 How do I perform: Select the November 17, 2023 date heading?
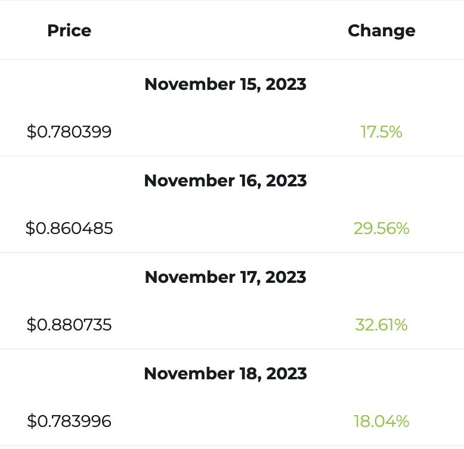(225, 277)
